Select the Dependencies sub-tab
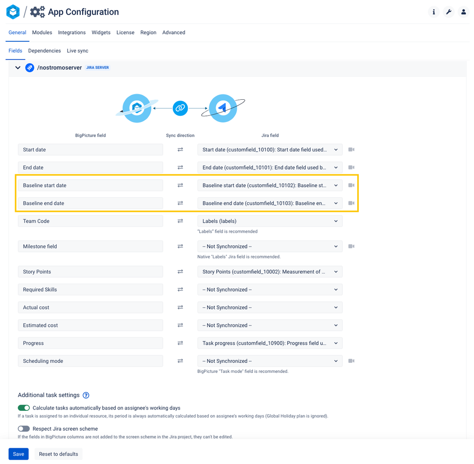This screenshot has width=474, height=464. click(x=45, y=50)
